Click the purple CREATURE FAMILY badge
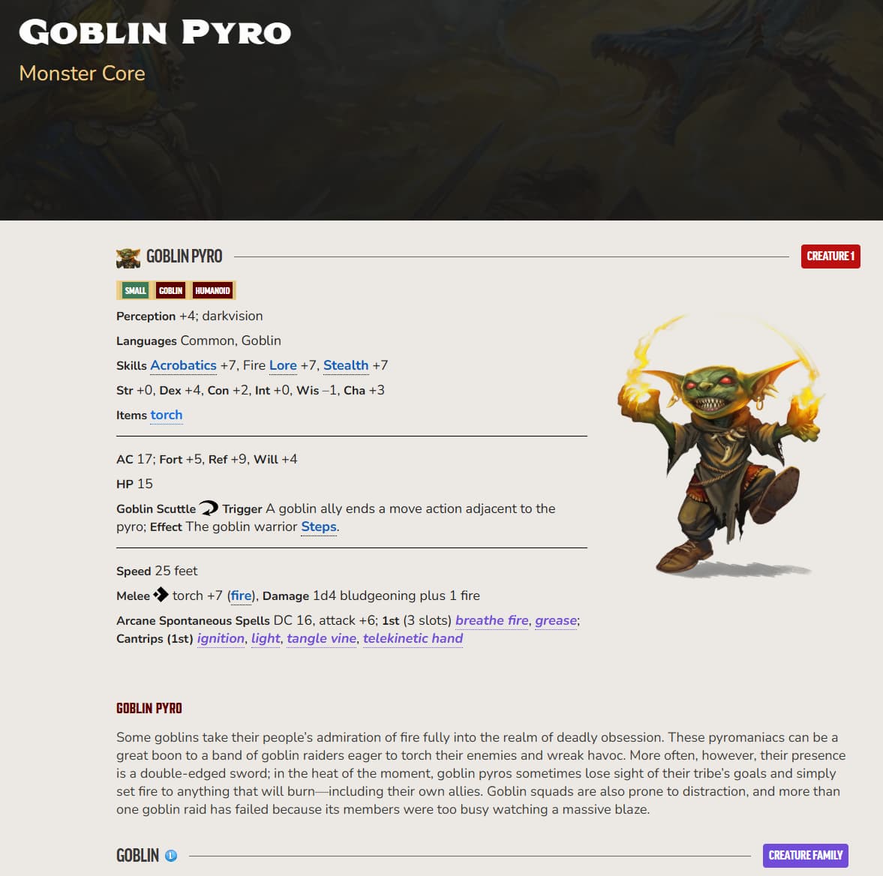Viewport: 883px width, 876px height. (805, 855)
